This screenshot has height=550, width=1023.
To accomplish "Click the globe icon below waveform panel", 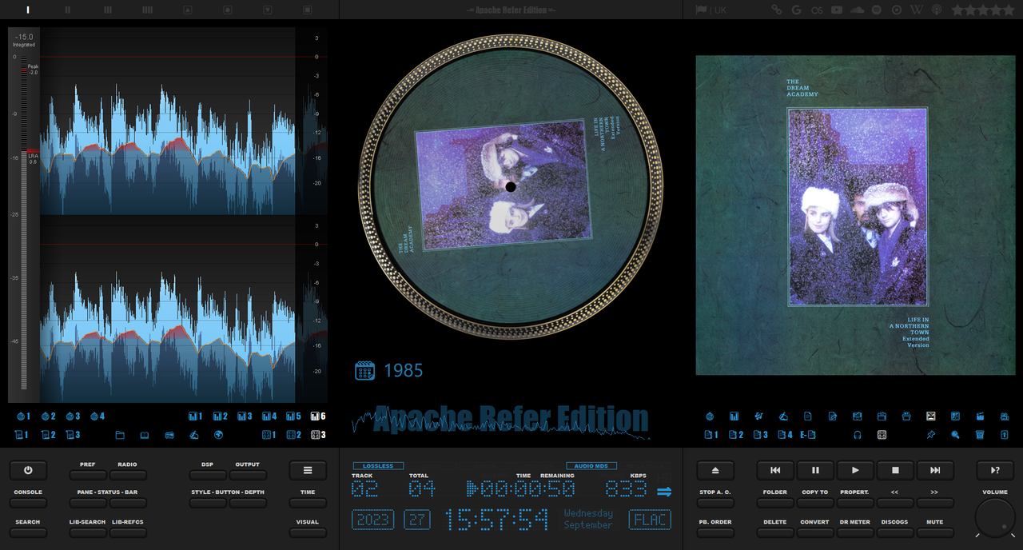I will 218,435.
